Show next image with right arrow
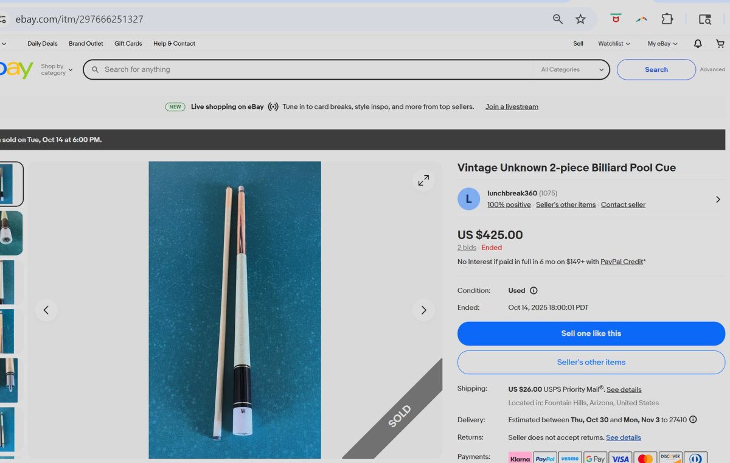Image resolution: width=730 pixels, height=463 pixels. pyautogui.click(x=423, y=310)
